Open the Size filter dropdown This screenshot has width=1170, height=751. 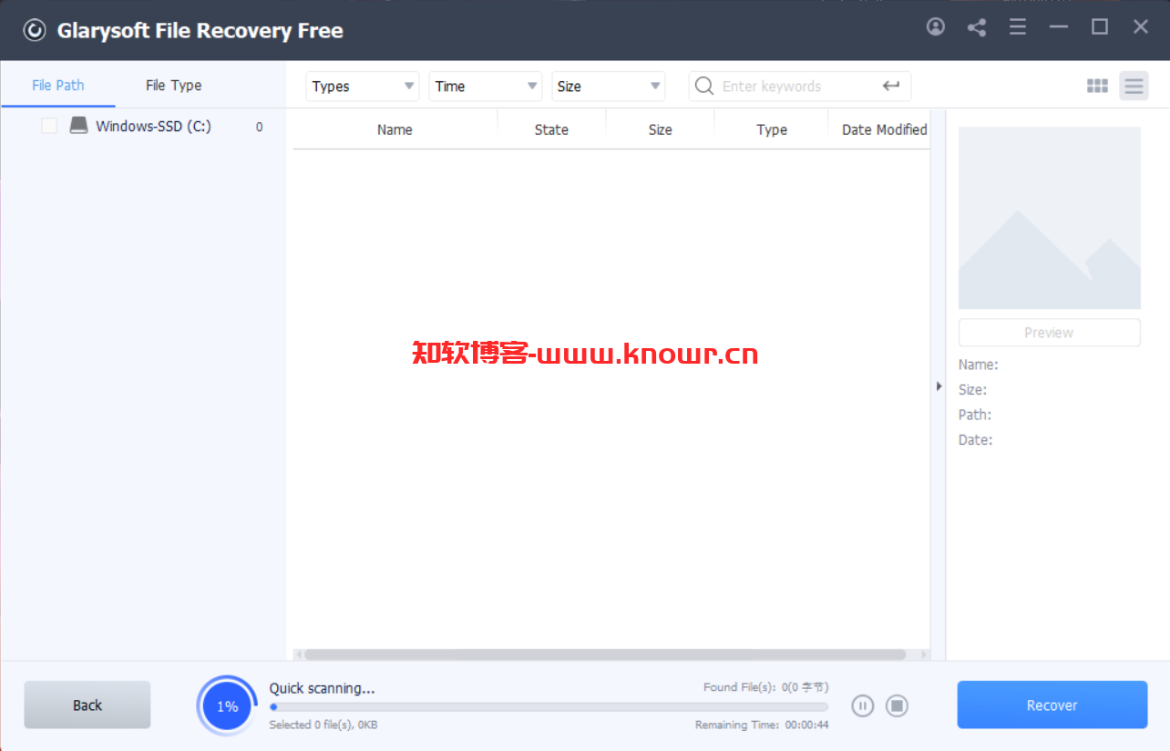pos(609,86)
